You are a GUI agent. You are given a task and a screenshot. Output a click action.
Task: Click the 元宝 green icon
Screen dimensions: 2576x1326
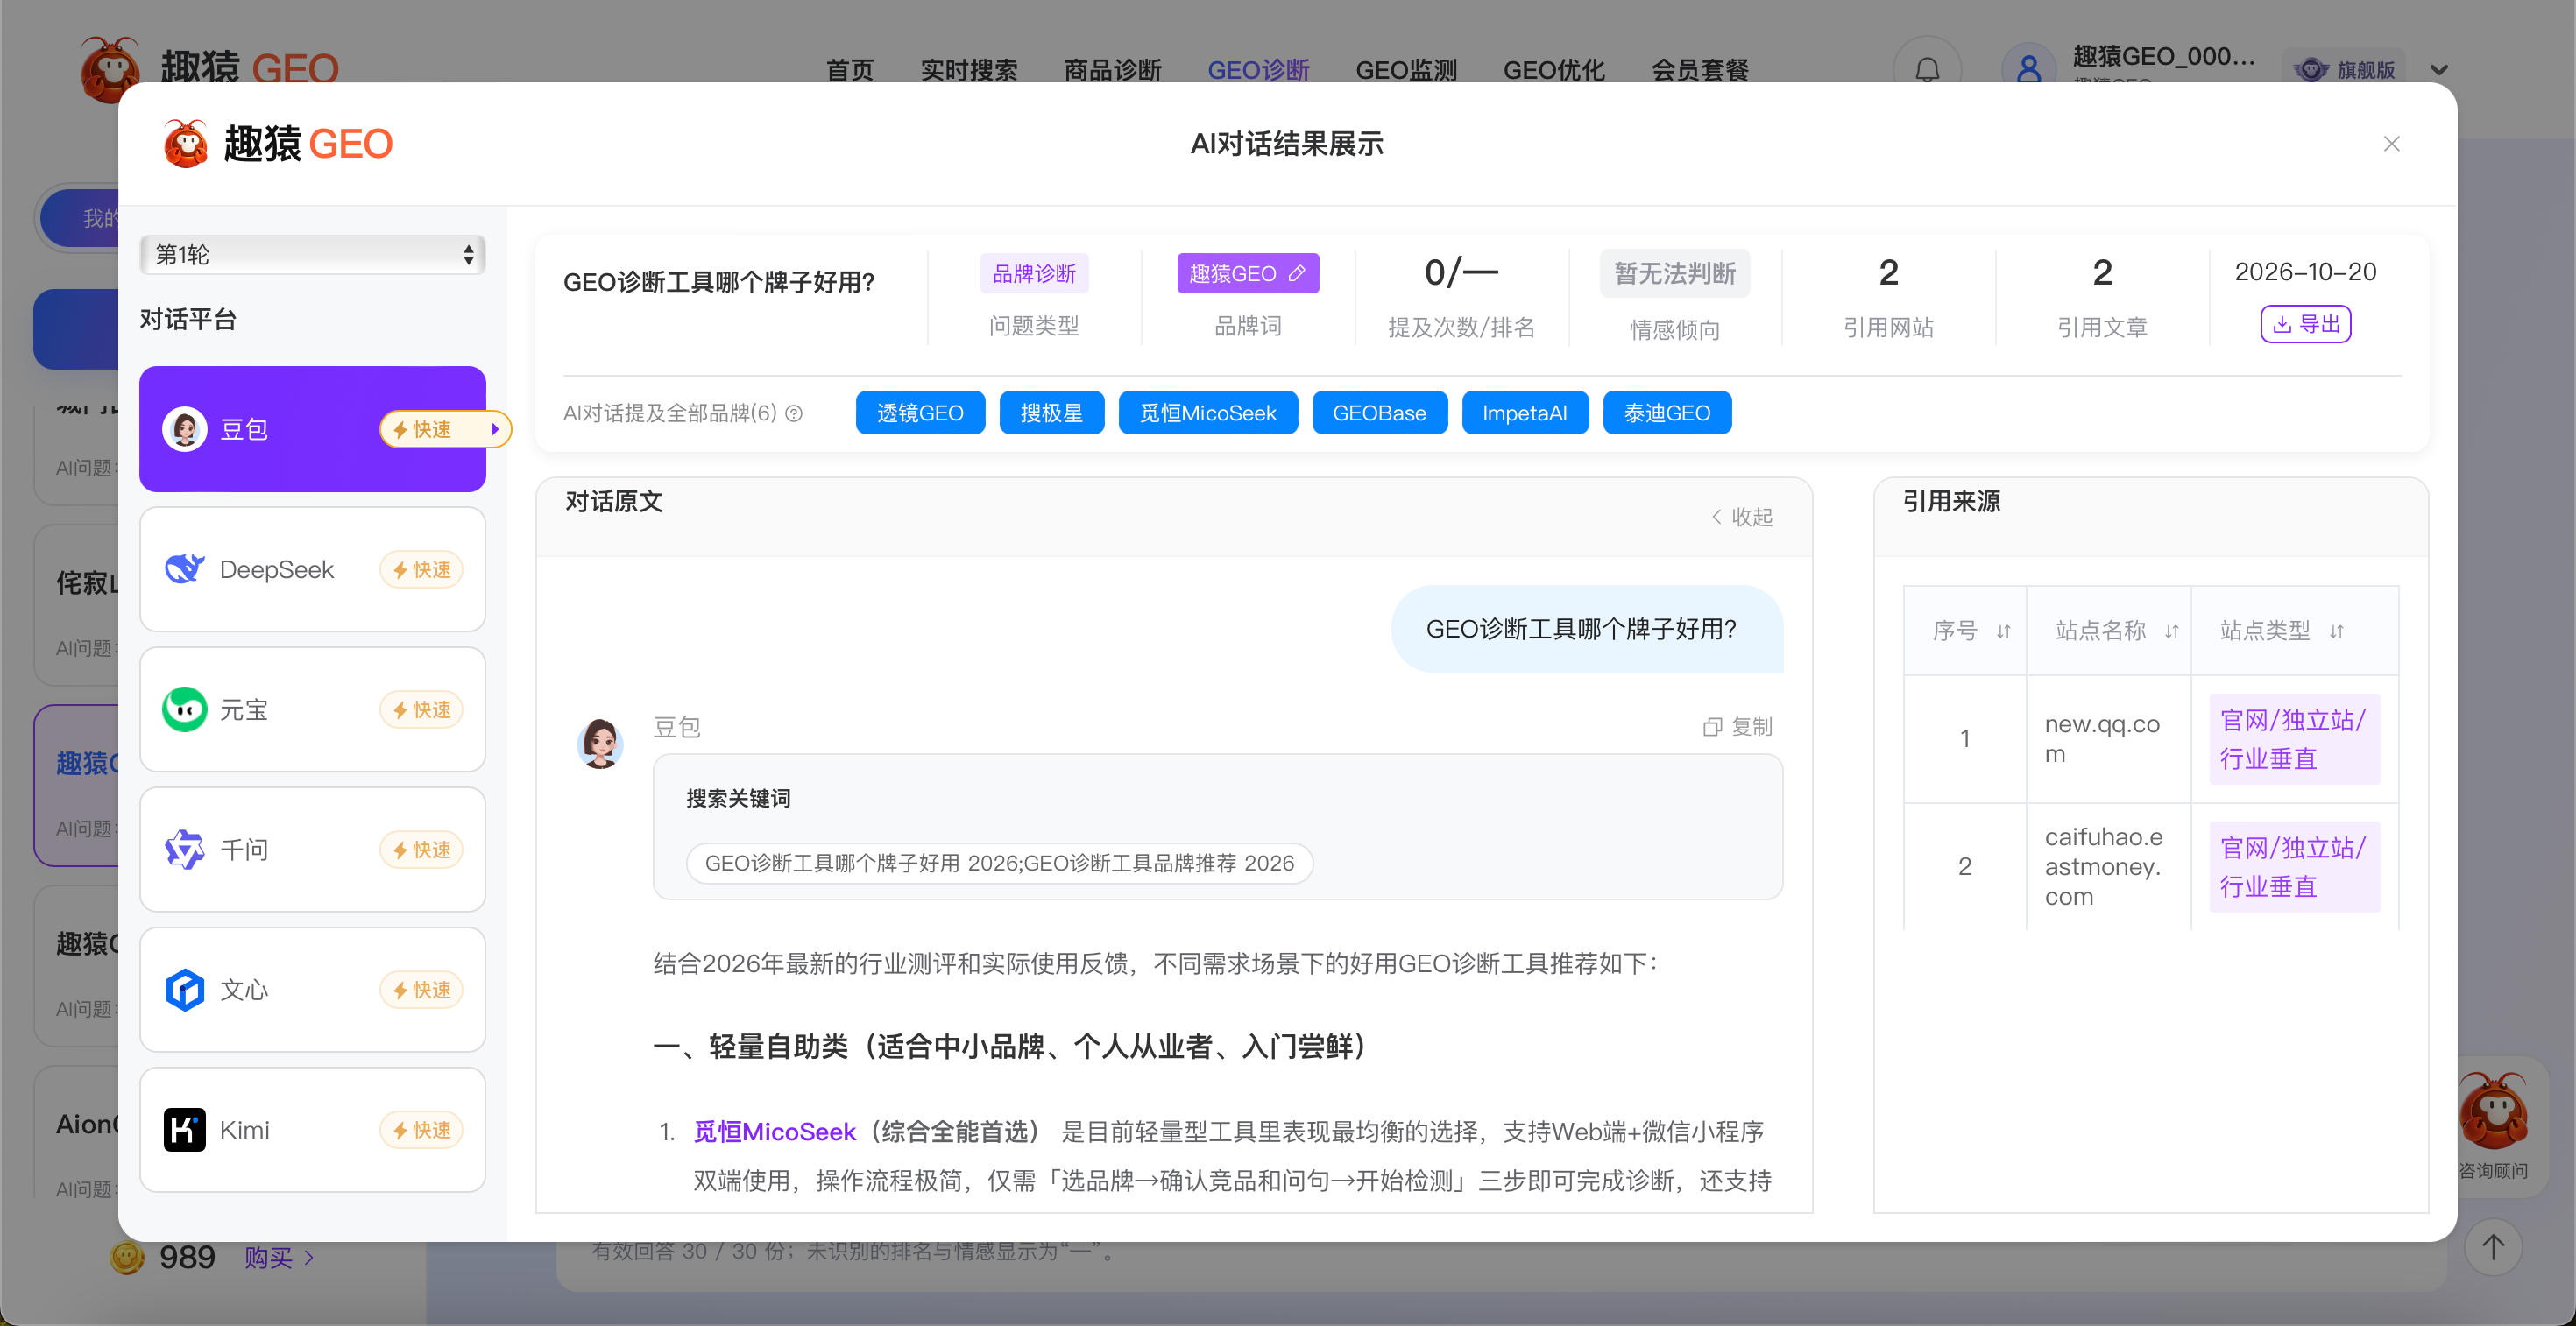(x=185, y=709)
